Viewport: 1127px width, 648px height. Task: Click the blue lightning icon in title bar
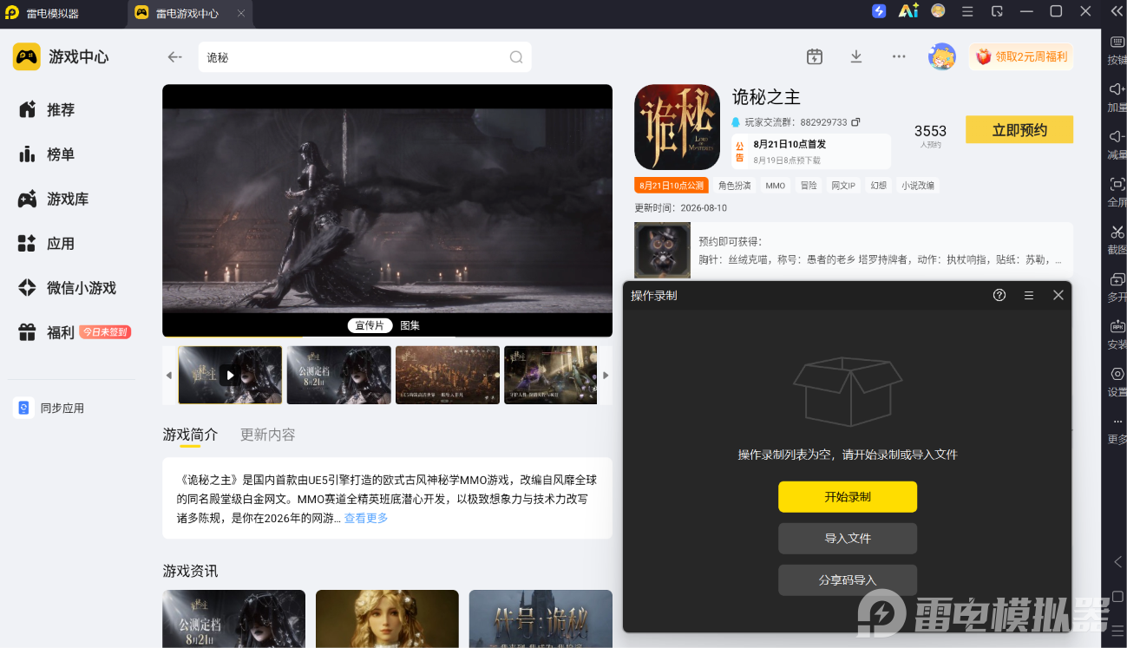(x=879, y=10)
